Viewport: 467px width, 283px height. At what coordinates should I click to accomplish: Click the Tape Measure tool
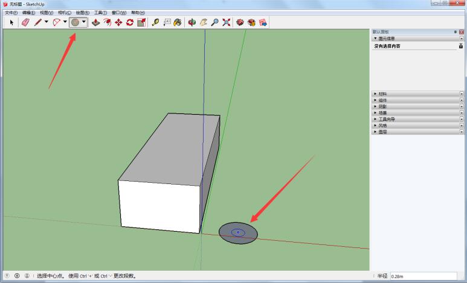(x=155, y=22)
